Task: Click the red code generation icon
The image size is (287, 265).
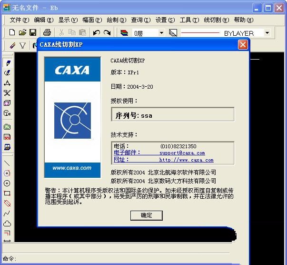Action: coord(7,137)
